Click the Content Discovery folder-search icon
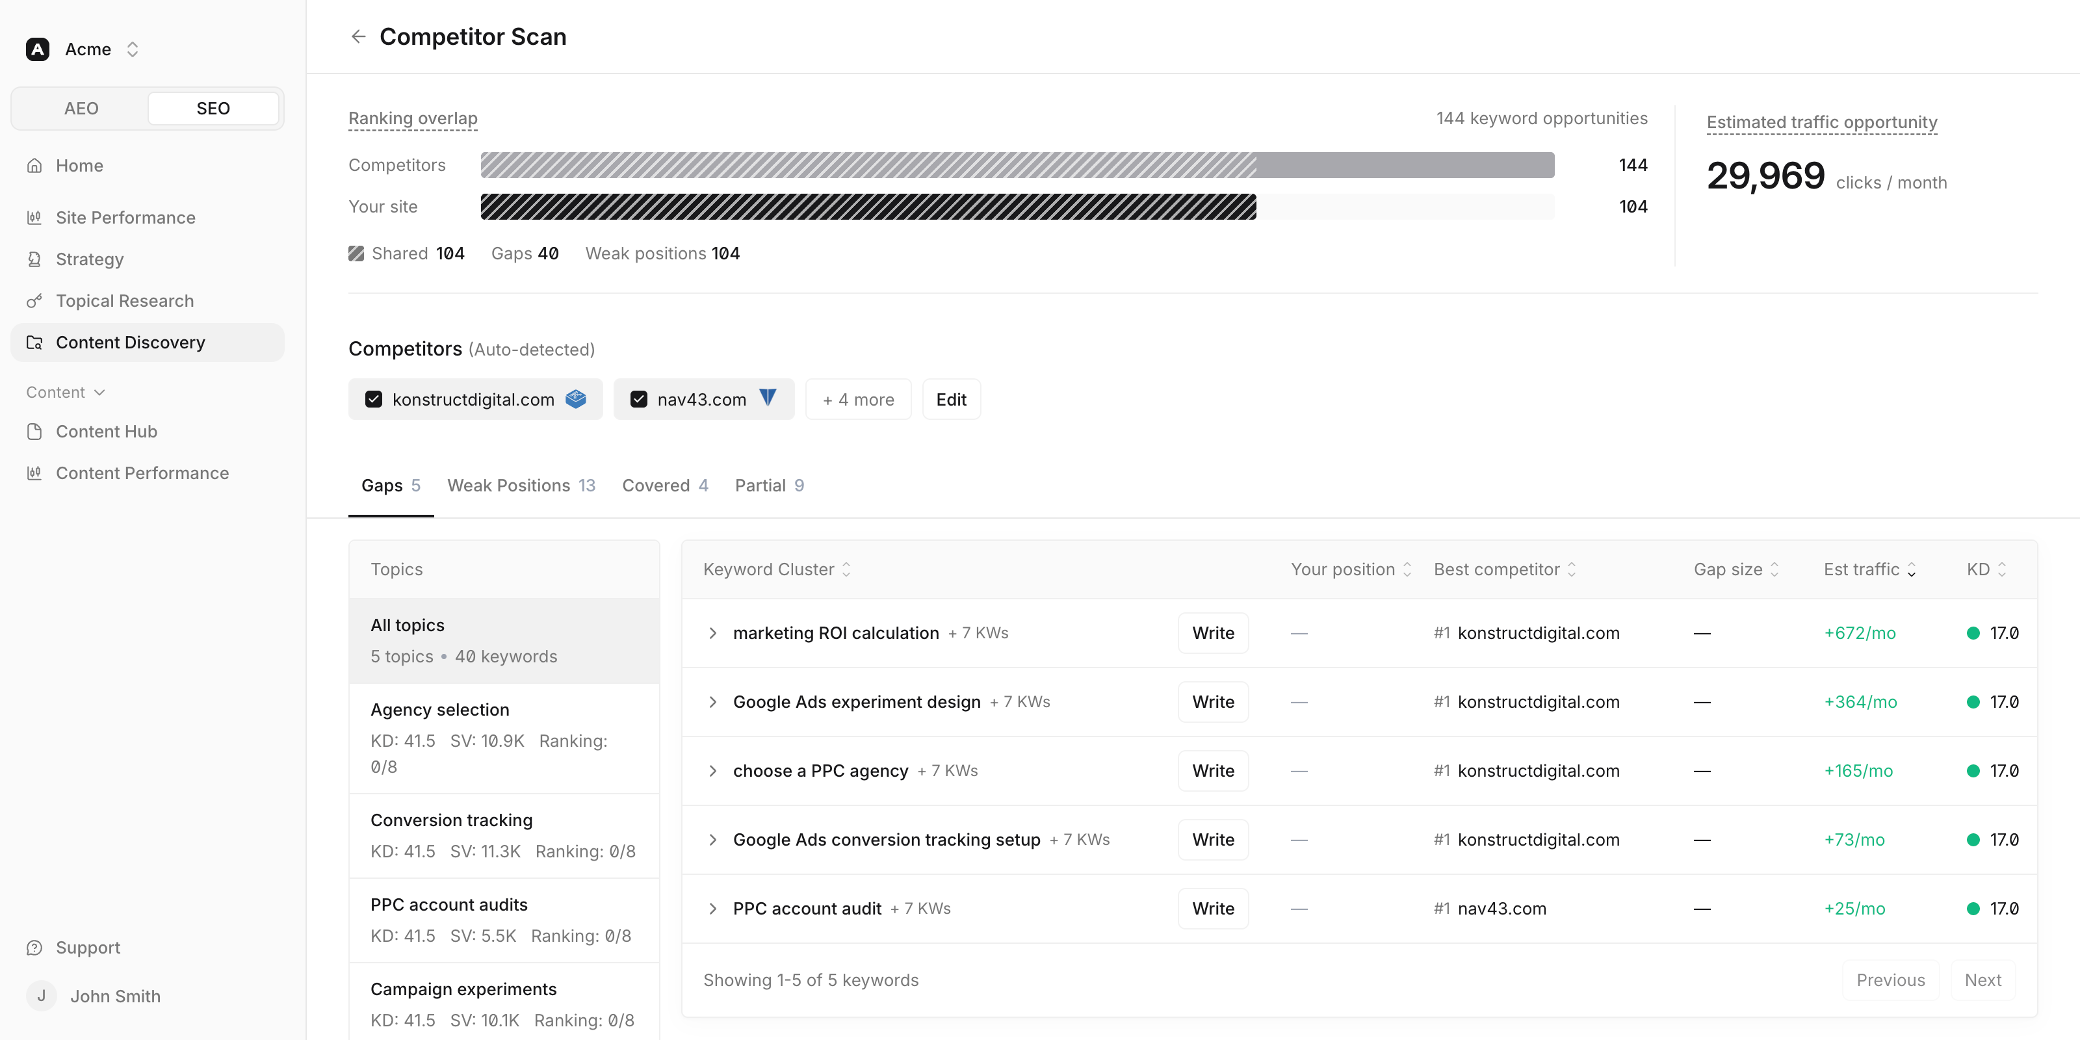Screen dimensions: 2080x1040 (34, 343)
